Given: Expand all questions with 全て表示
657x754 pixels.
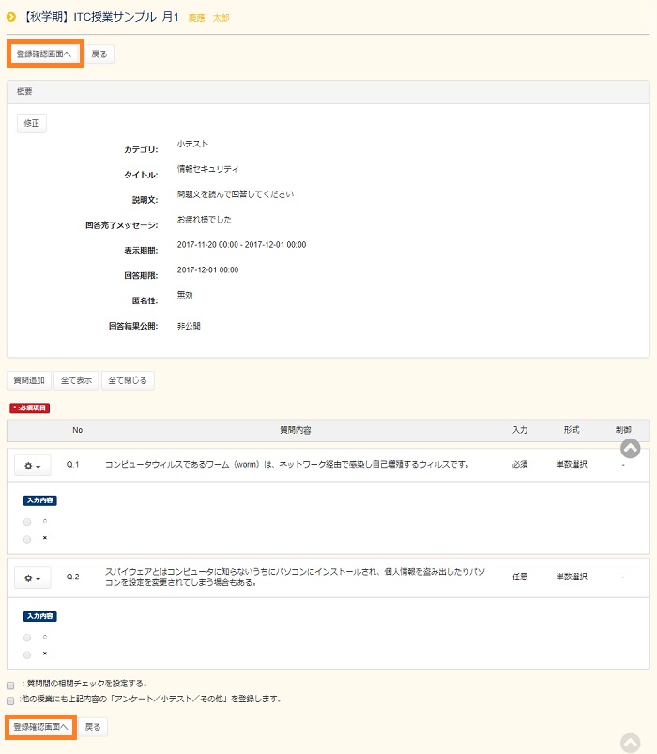Looking at the screenshot, I should coord(76,380).
